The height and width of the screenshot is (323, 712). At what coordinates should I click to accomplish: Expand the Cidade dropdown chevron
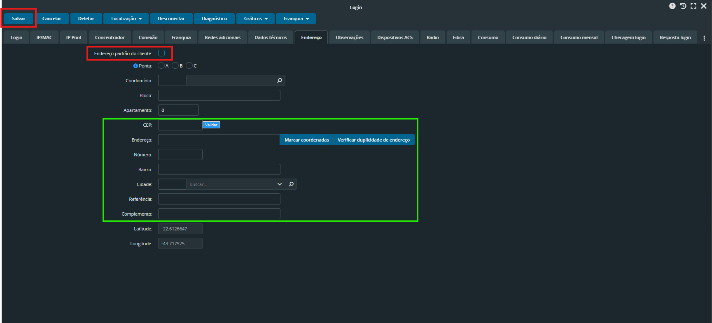(280, 184)
